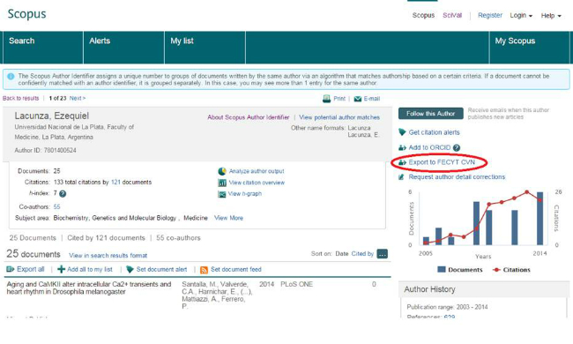Click the View citation overview chart icon
Image resolution: width=573 pixels, height=344 pixels.
click(x=222, y=183)
